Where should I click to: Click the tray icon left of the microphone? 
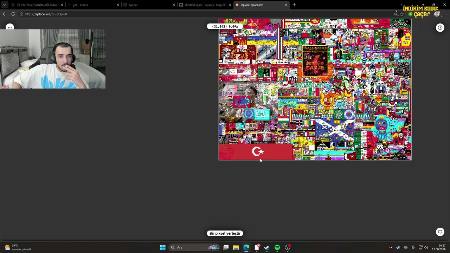click(x=406, y=247)
